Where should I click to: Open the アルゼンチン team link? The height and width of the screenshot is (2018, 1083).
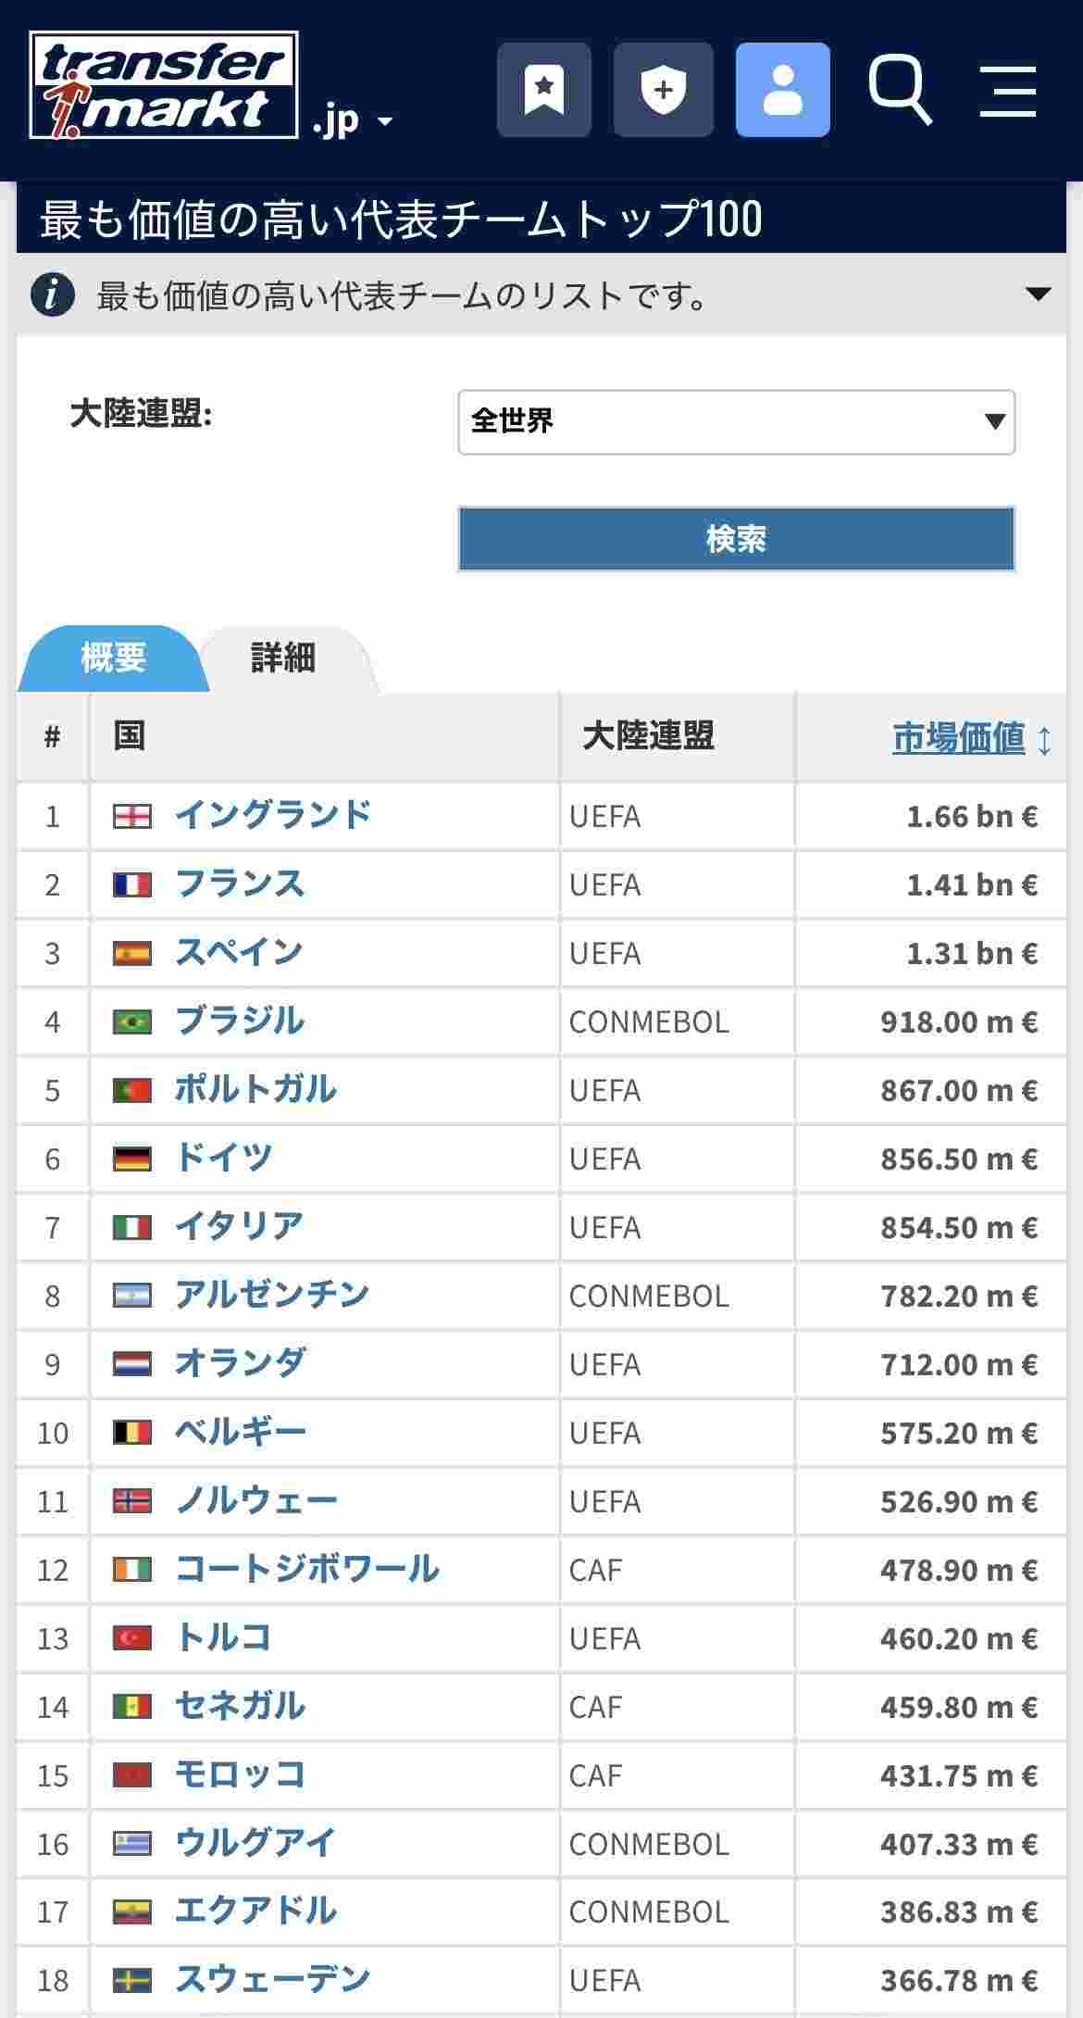click(272, 1295)
